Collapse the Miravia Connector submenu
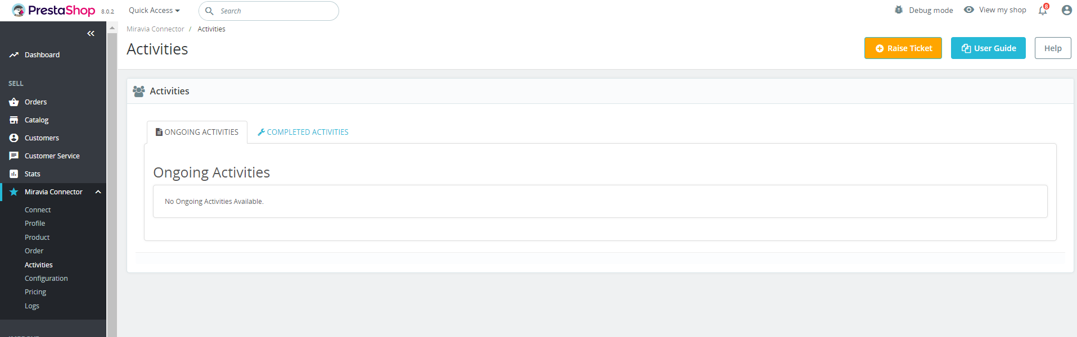The image size is (1077, 337). coord(98,192)
